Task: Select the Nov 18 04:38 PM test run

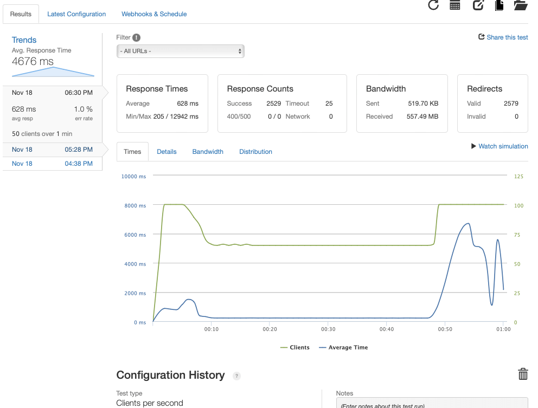Action: [52, 164]
